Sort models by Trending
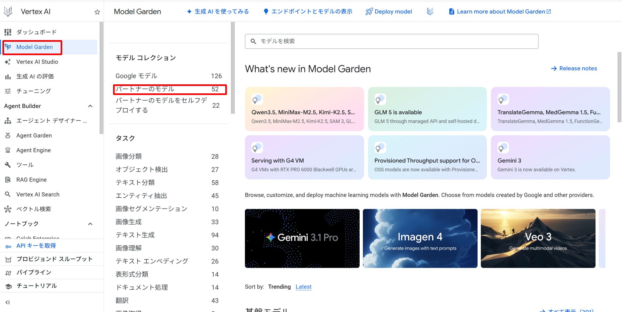The width and height of the screenshot is (622, 312). [279, 287]
